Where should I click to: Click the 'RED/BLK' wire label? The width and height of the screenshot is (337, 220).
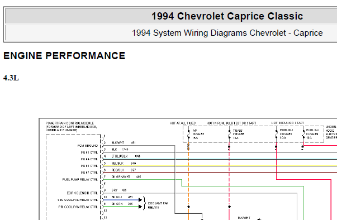tap(117, 170)
